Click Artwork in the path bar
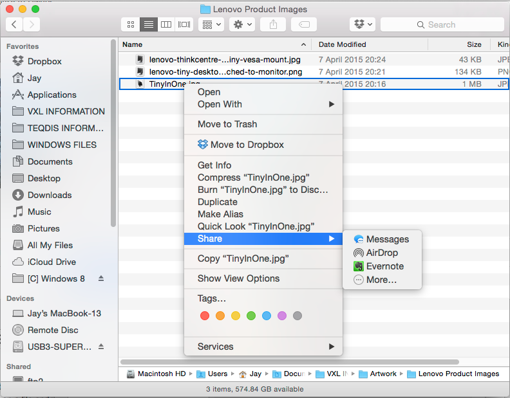 coord(377,374)
